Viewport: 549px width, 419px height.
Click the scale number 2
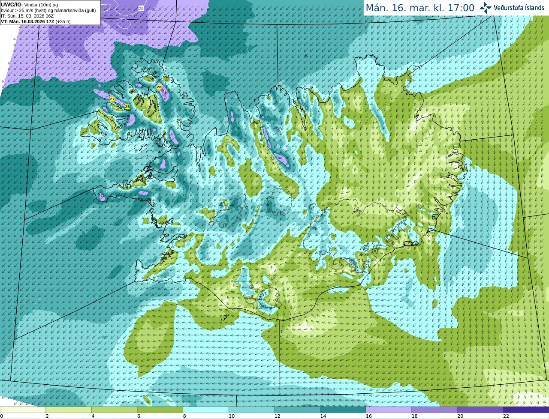point(47,416)
